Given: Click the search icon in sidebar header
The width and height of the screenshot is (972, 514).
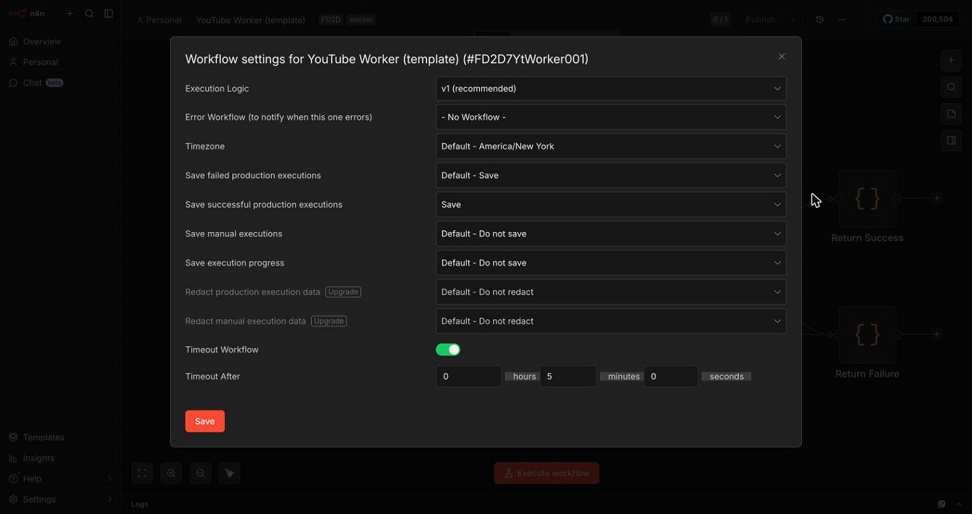Looking at the screenshot, I should pos(89,13).
